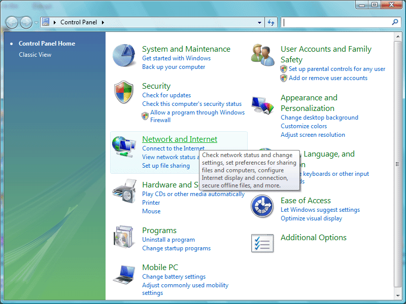Open the Mobile PC heading
Image resolution: width=406 pixels, height=304 pixels.
click(x=160, y=267)
